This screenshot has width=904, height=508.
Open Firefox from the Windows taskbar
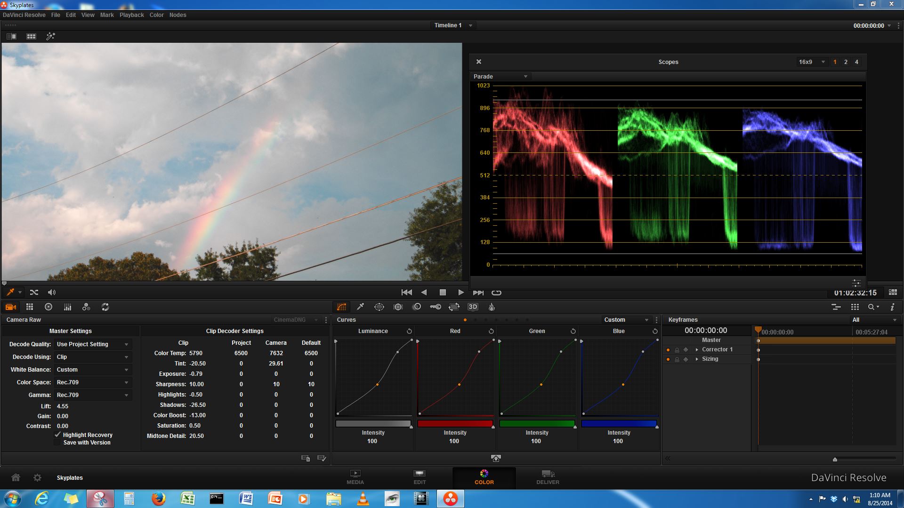(x=158, y=499)
